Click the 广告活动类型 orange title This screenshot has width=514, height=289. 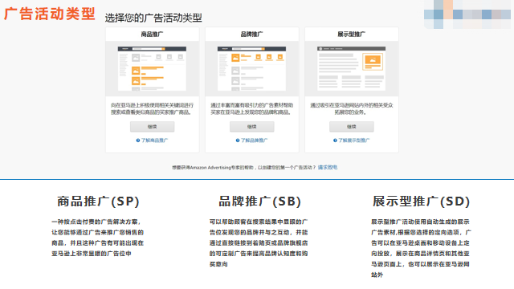coord(50,14)
